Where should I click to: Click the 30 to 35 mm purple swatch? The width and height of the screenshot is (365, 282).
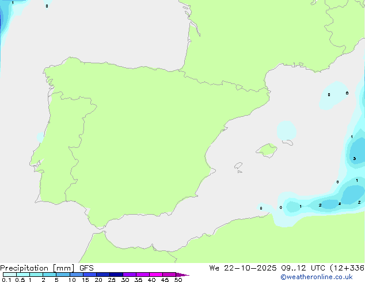pyautogui.click(x=130, y=275)
